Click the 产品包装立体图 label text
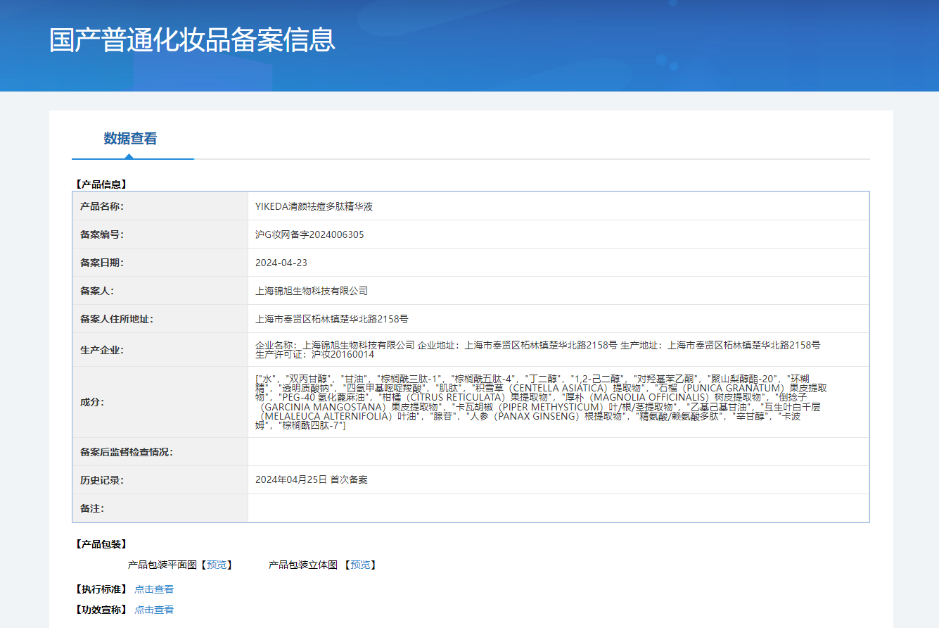This screenshot has width=939, height=628. pos(303,565)
